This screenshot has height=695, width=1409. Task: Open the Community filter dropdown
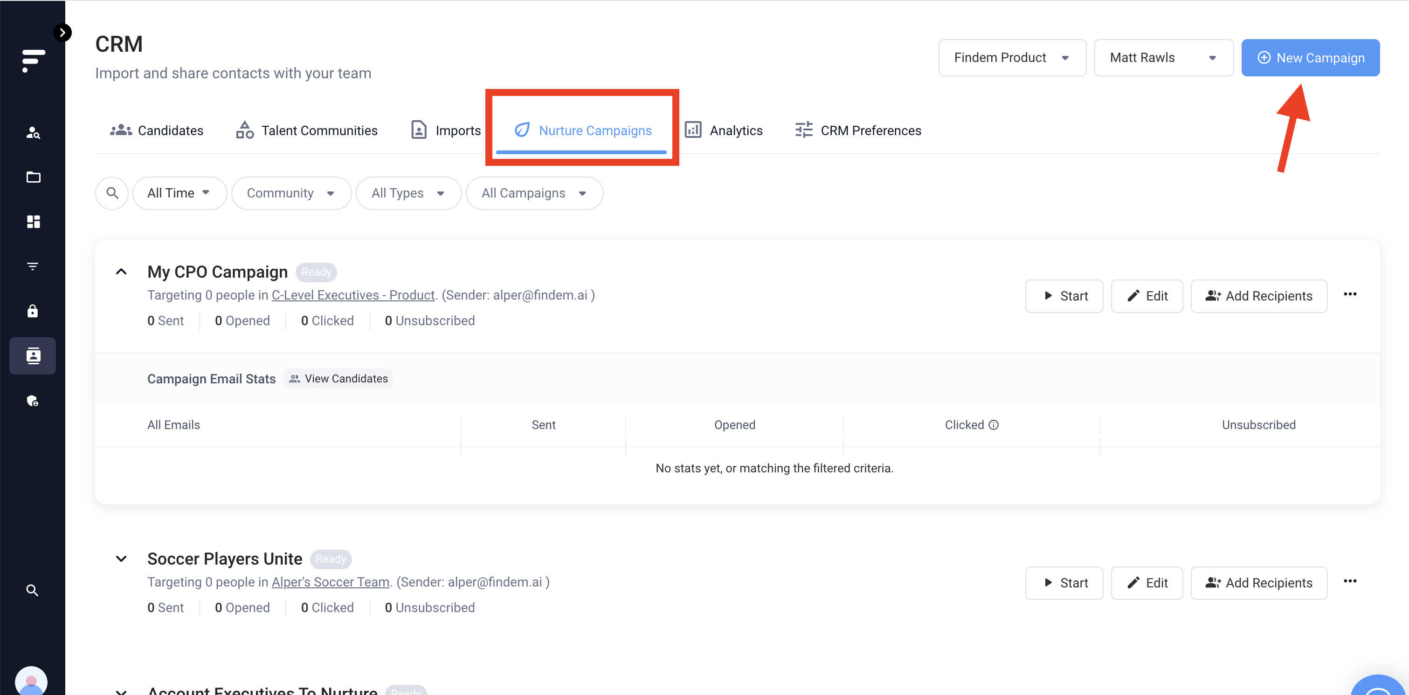pyautogui.click(x=291, y=193)
